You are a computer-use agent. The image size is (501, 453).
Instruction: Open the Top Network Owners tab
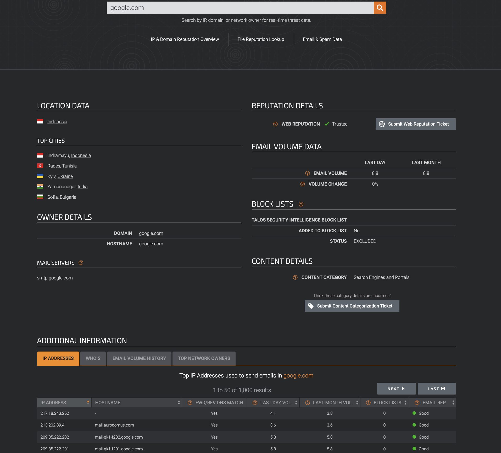coord(204,358)
